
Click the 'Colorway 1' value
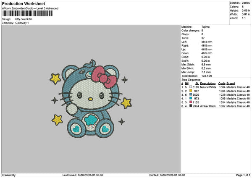(22, 23)
